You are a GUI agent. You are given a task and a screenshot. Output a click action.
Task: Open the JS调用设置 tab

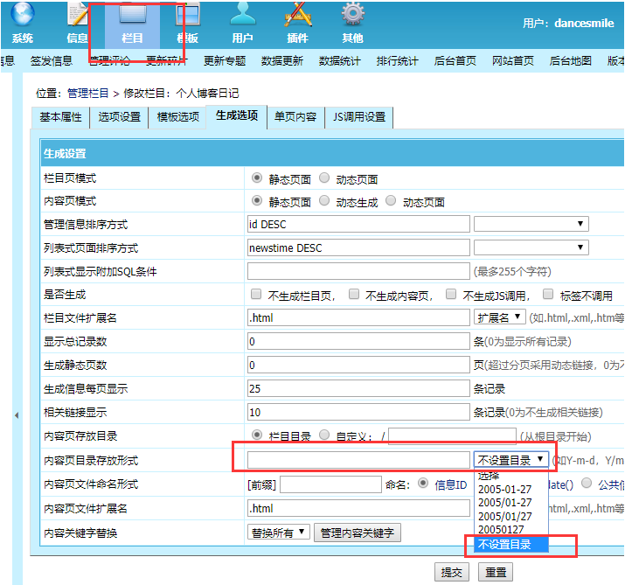[x=358, y=117]
